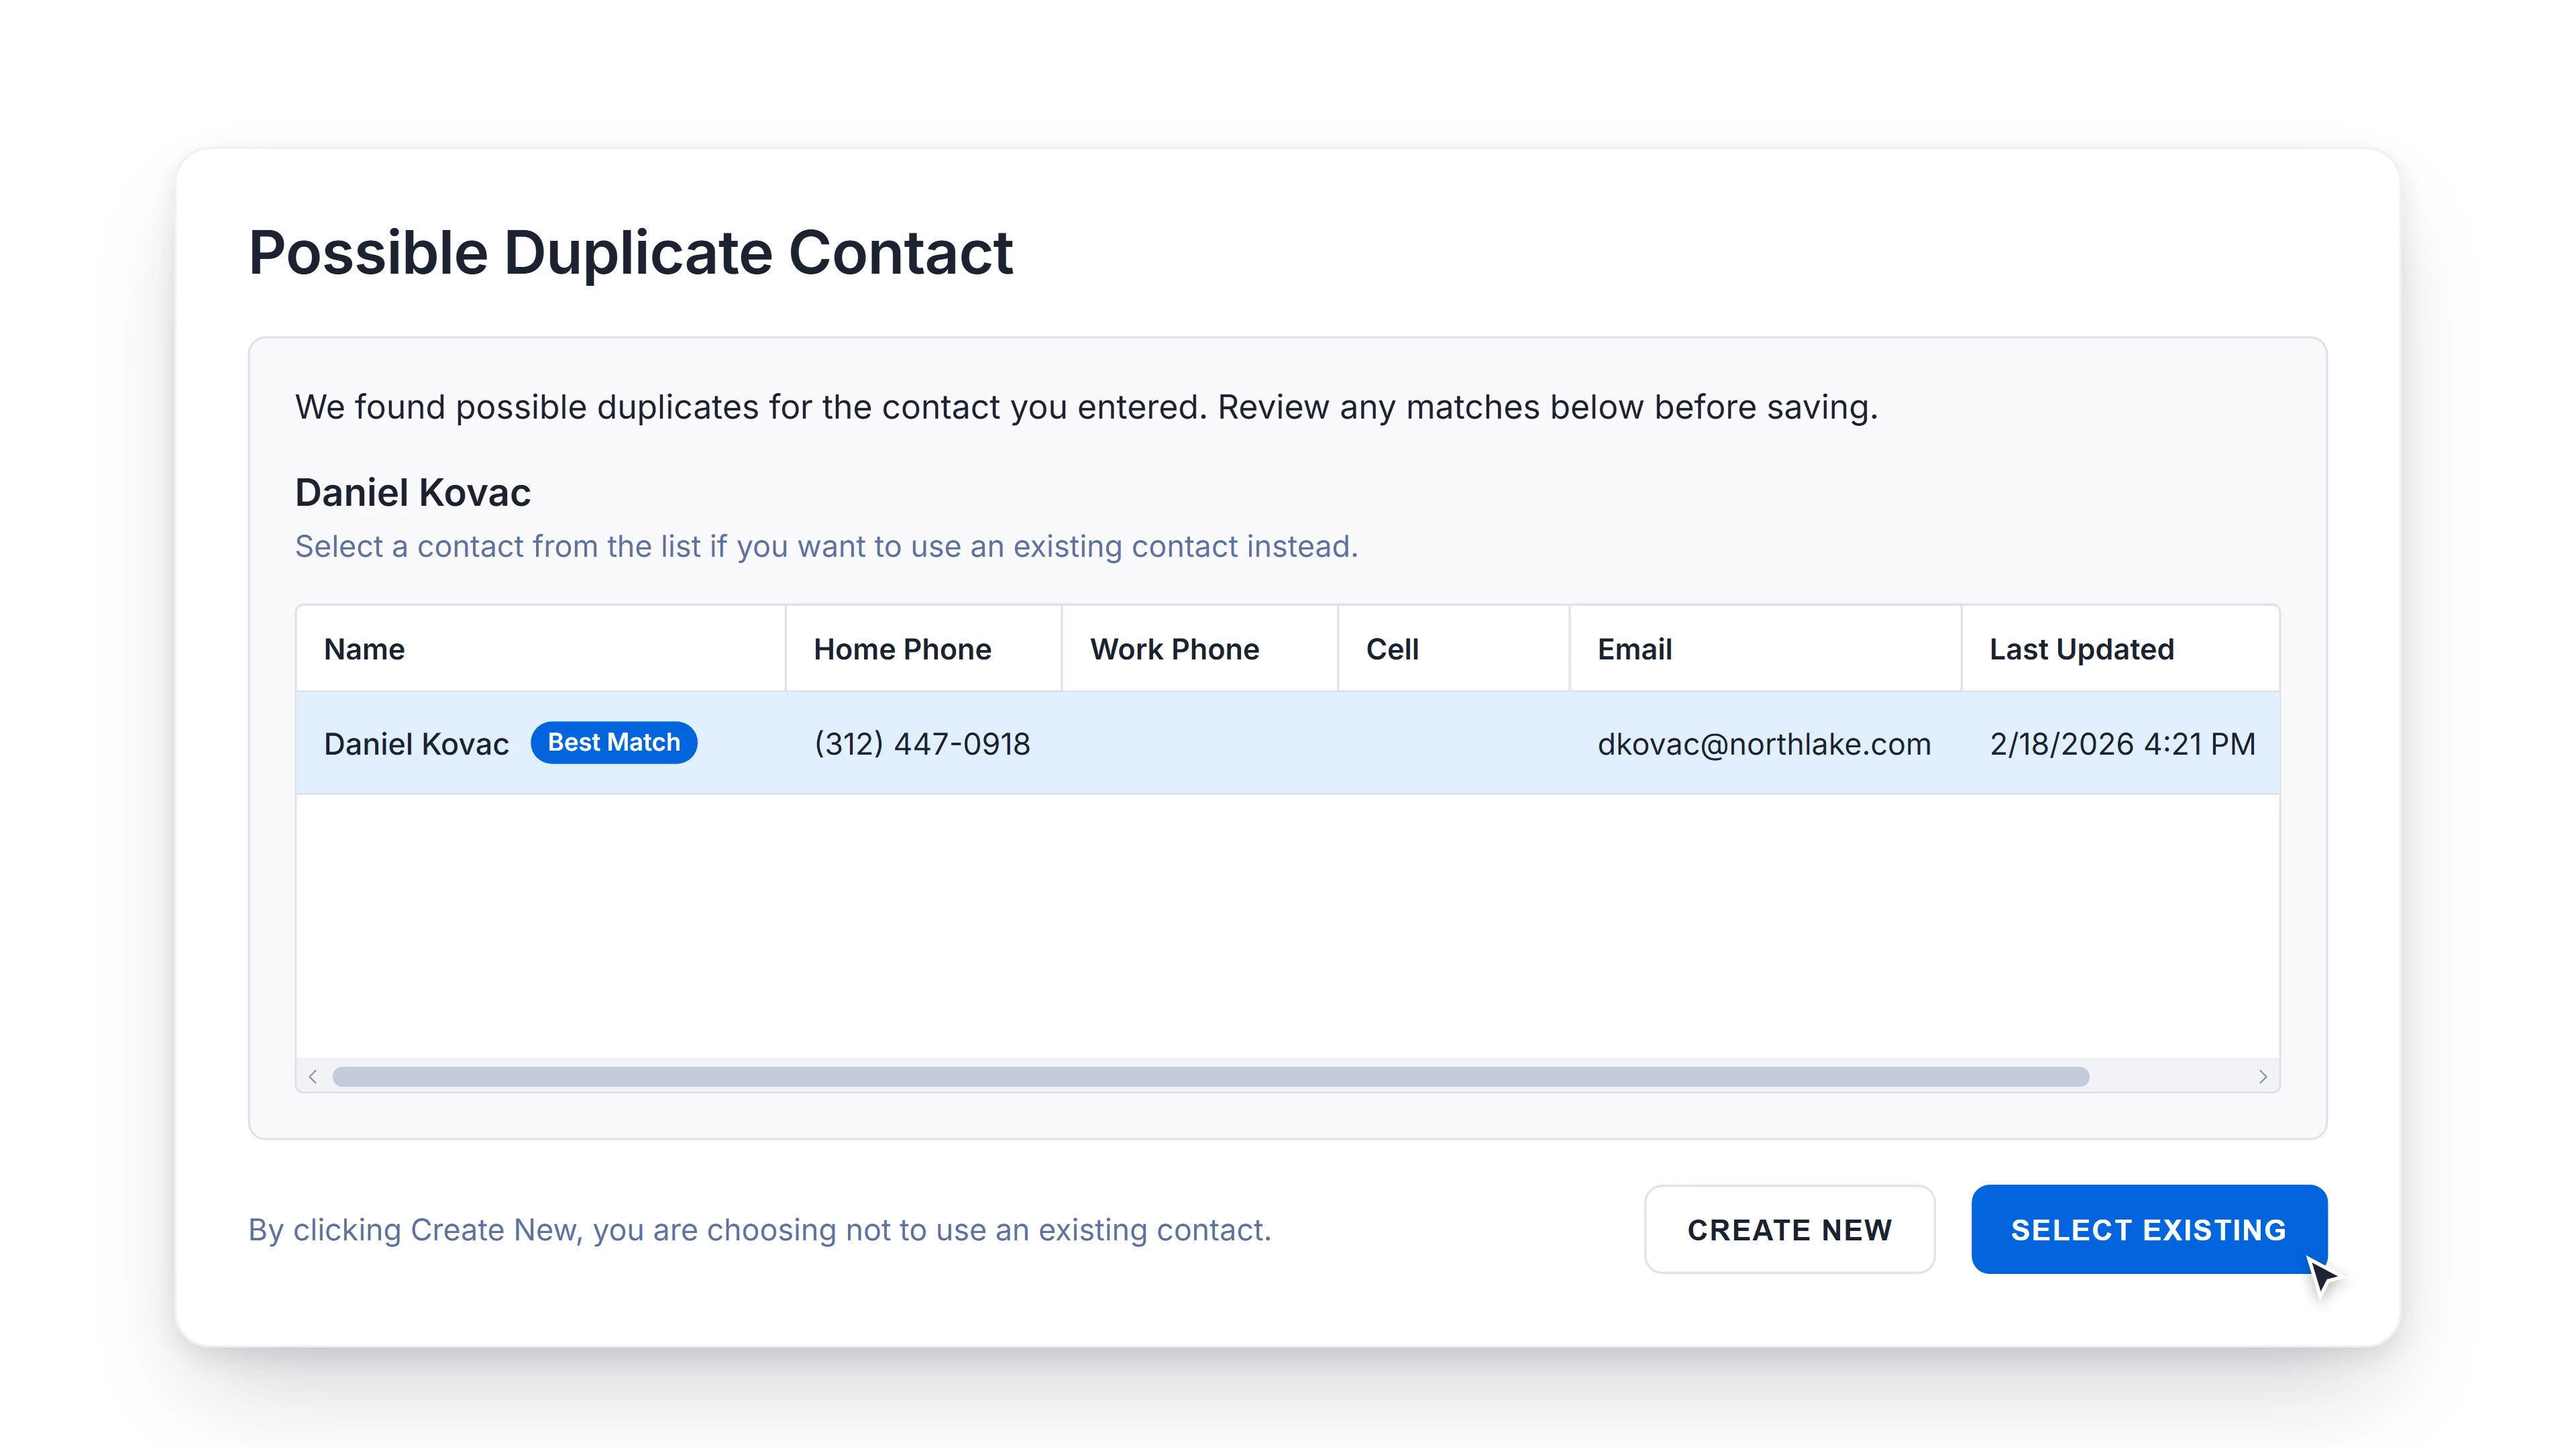Image resolution: width=2576 pixels, height=1449 pixels.
Task: Click the phone number (312) 447-0918
Action: click(x=922, y=744)
